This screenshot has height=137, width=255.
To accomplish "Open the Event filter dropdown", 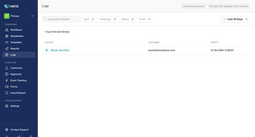I will point(144,19).
